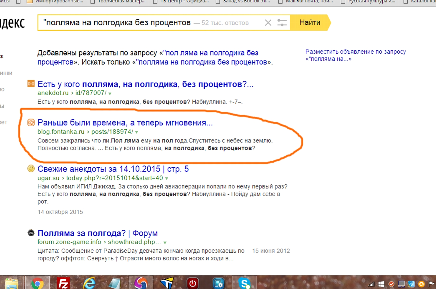The width and height of the screenshot is (436, 289).
Task: Switch to Skype in the taskbar
Action: [x=244, y=283]
